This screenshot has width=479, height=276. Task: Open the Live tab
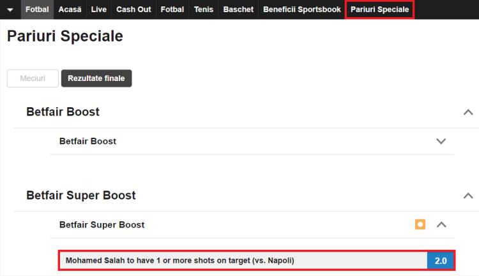click(99, 10)
